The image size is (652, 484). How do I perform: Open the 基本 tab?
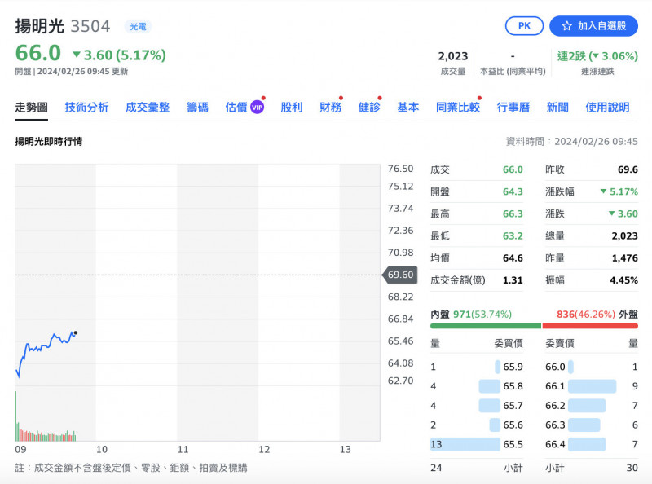click(408, 108)
